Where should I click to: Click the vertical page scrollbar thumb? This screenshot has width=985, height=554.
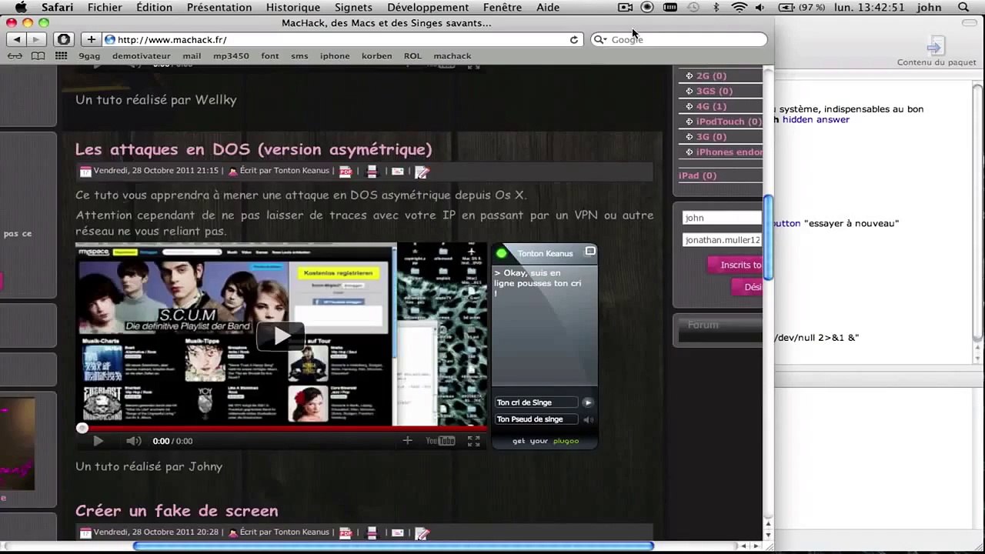[x=767, y=238]
